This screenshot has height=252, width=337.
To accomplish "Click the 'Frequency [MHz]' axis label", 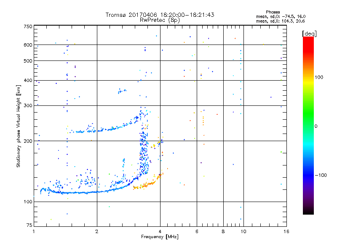I will [160, 237].
